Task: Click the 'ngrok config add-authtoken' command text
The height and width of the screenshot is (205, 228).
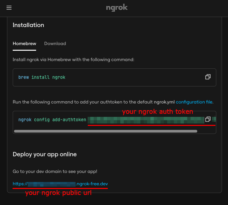Action: [52, 120]
